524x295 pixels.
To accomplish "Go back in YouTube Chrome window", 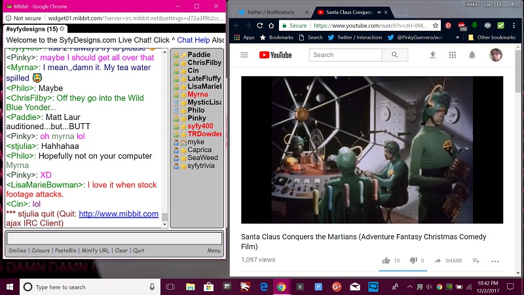I will tap(237, 26).
